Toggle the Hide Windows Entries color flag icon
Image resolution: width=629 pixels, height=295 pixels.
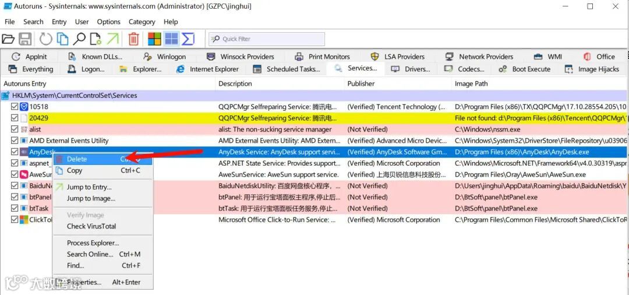pyautogui.click(x=154, y=39)
